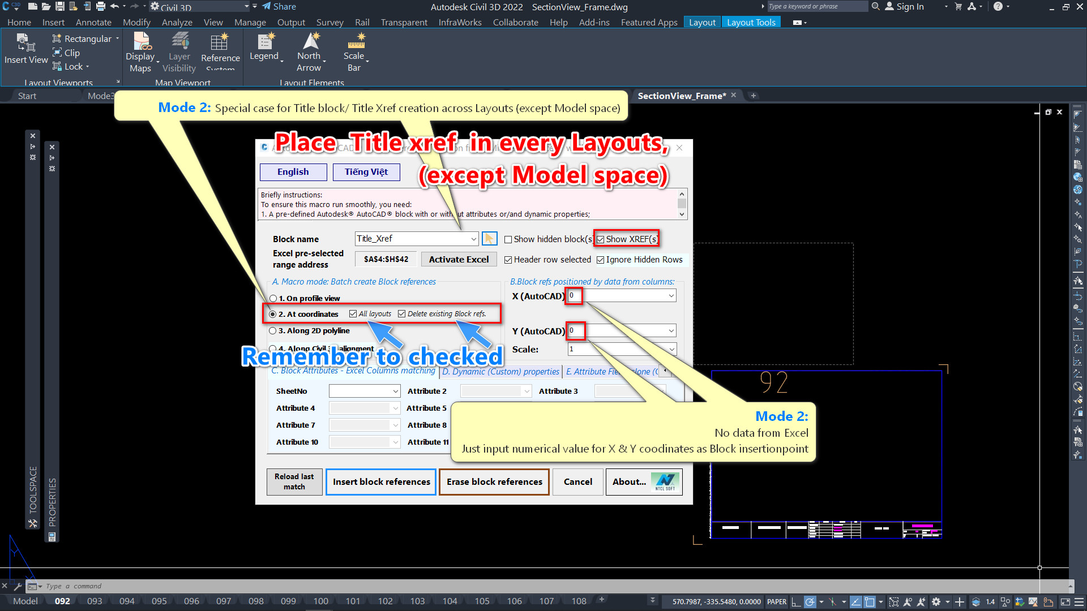Image resolution: width=1087 pixels, height=611 pixels.
Task: Click the North Arrow icon
Action: (x=310, y=42)
